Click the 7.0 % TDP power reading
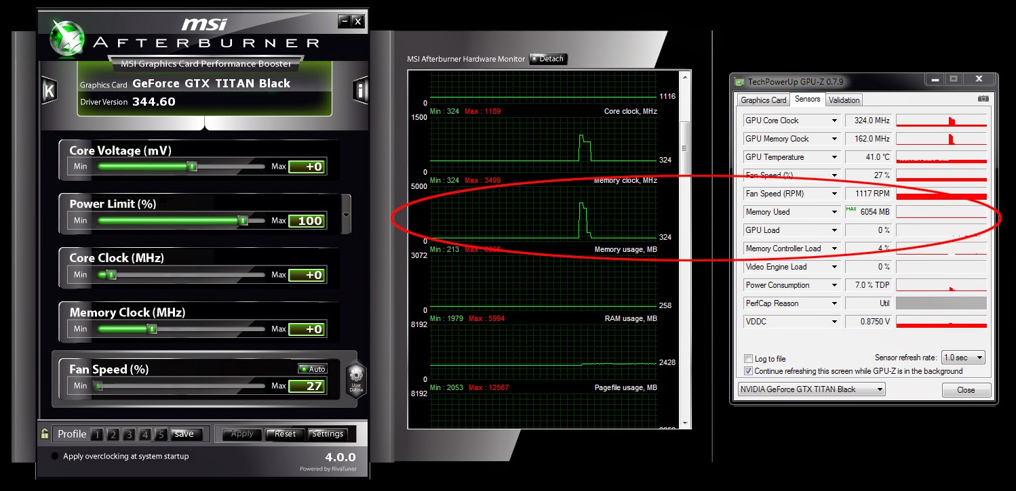This screenshot has width=1016, height=491. [868, 285]
